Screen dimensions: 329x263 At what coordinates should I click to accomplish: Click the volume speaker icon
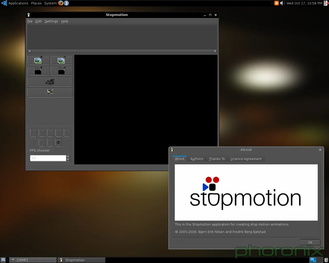[x=282, y=3]
